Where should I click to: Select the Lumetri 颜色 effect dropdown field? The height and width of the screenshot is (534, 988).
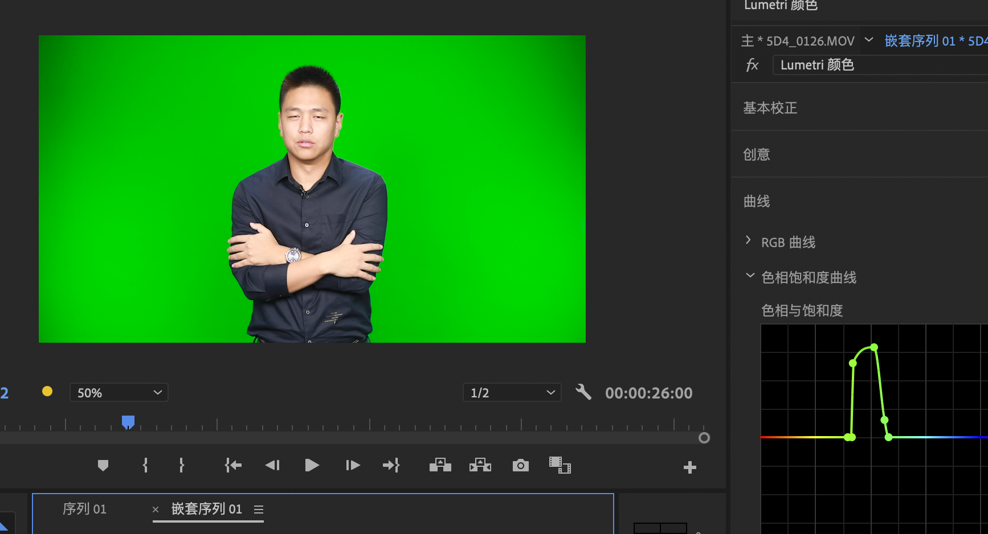click(880, 65)
